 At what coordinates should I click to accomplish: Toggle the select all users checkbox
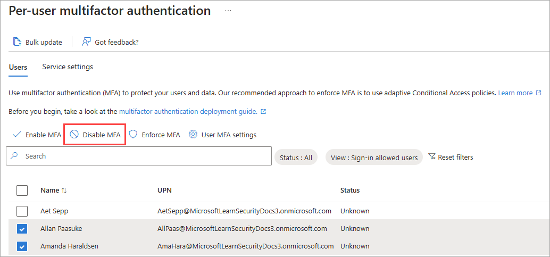click(22, 190)
